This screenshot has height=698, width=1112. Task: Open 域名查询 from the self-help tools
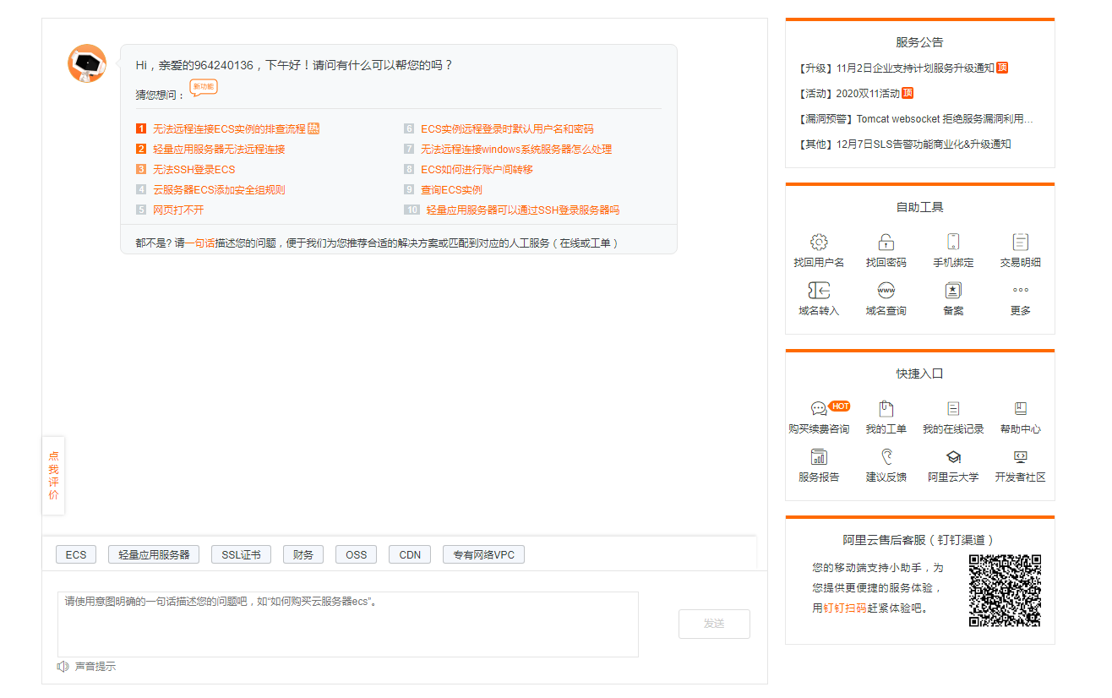click(886, 298)
